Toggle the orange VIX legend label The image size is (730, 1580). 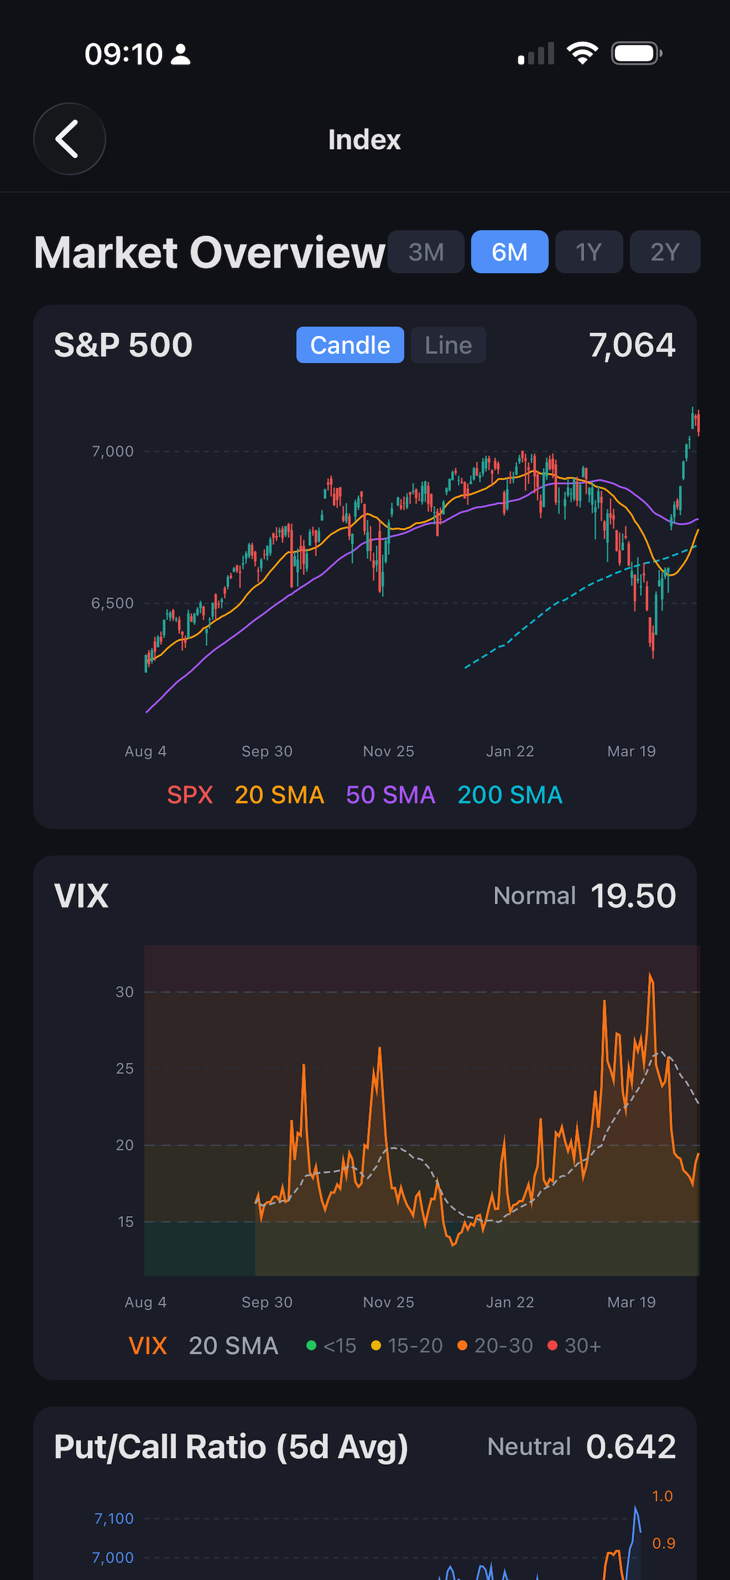pyautogui.click(x=148, y=1345)
